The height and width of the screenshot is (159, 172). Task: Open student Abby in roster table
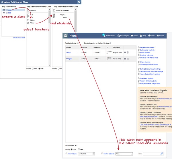click(69, 53)
